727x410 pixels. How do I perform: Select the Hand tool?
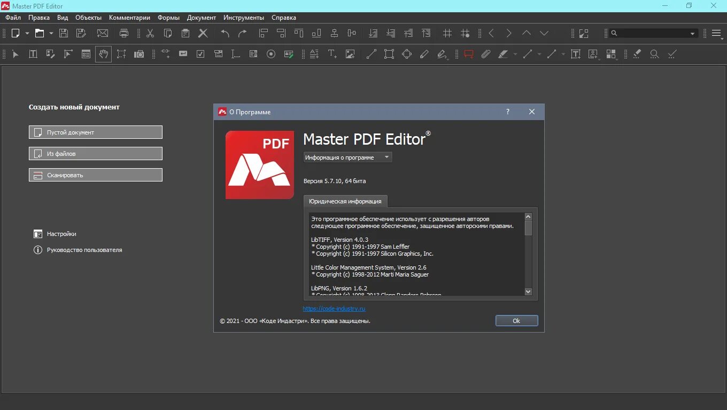pyautogui.click(x=104, y=54)
